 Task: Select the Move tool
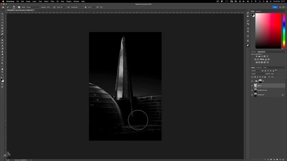click(x=2, y=14)
